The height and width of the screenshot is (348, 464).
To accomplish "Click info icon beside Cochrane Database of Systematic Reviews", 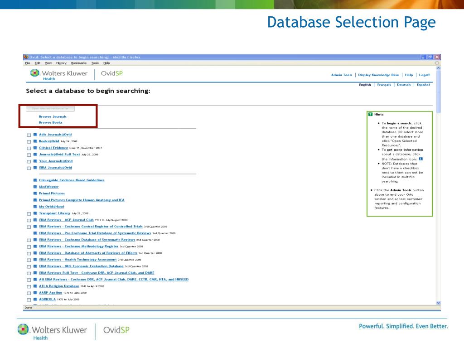I will pos(35,240).
